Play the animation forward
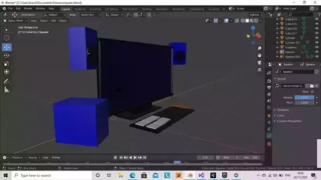321x180 pixels. coord(135,158)
